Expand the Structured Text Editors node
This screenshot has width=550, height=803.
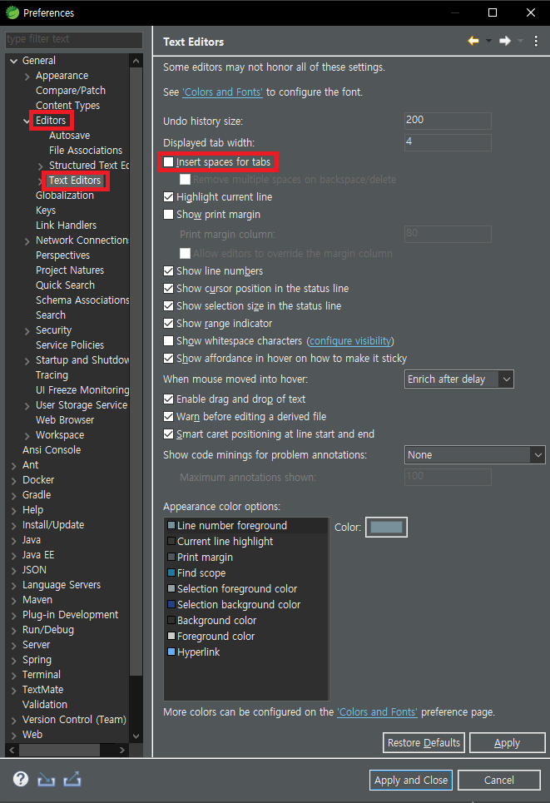pyautogui.click(x=41, y=166)
